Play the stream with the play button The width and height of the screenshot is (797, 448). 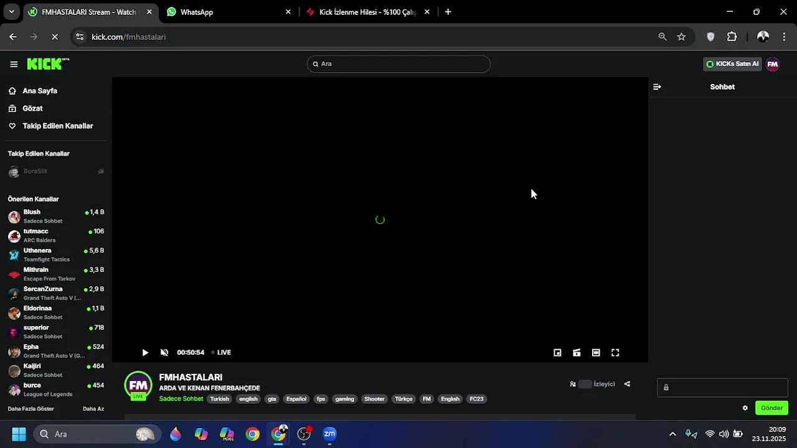(145, 352)
